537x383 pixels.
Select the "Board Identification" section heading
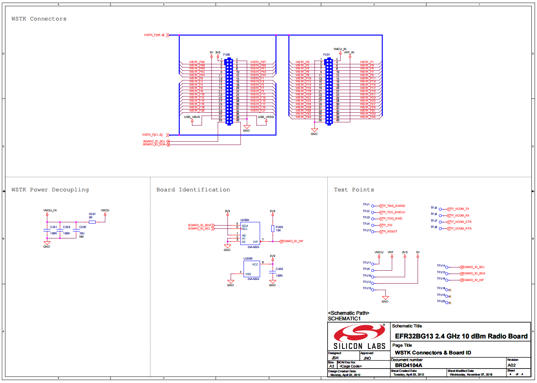[193, 190]
